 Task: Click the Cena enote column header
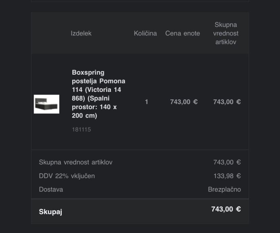pyautogui.click(x=182, y=33)
